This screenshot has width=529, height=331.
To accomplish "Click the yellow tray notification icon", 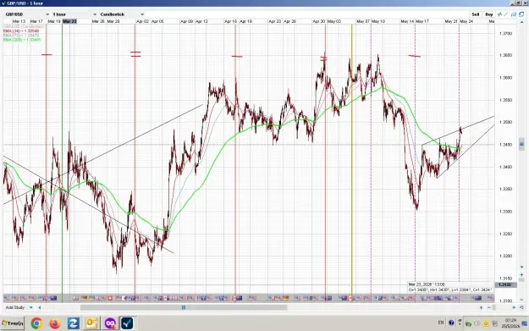I will pyautogui.click(x=486, y=324).
